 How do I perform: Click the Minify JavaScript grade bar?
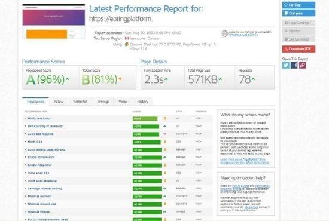point(145,119)
